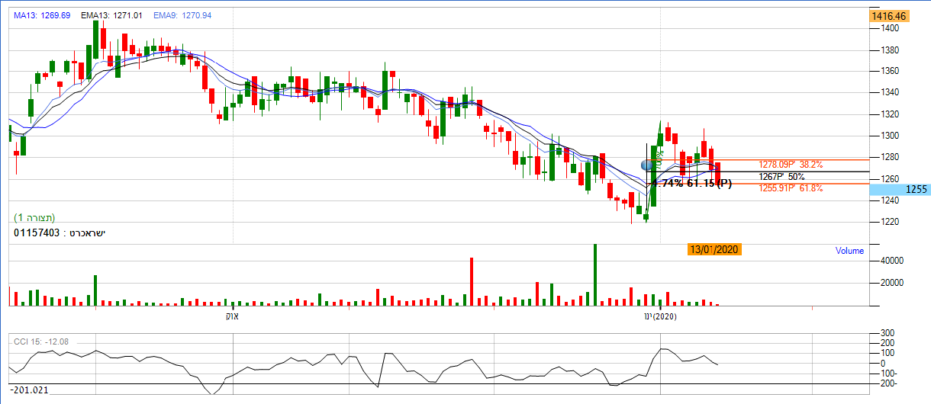931x404 pixels.
Task: Click the אוק month label on time axis
Action: tap(230, 316)
